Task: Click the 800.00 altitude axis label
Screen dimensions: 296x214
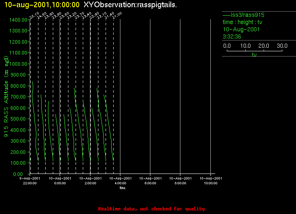Action: click(18, 86)
